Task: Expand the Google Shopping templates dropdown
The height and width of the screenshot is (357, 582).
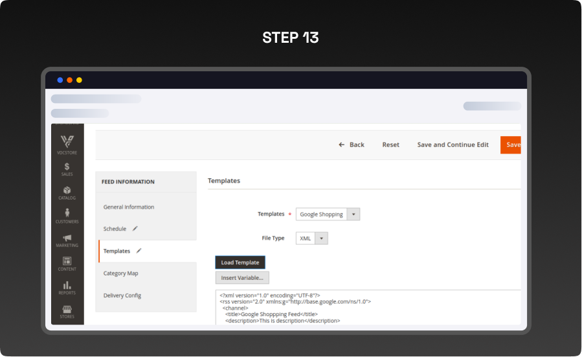Action: click(x=353, y=214)
